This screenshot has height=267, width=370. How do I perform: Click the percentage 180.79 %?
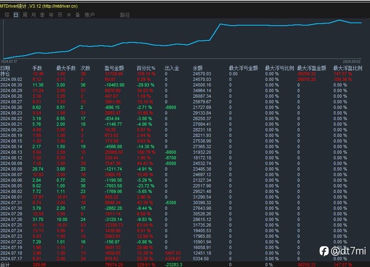point(146,153)
